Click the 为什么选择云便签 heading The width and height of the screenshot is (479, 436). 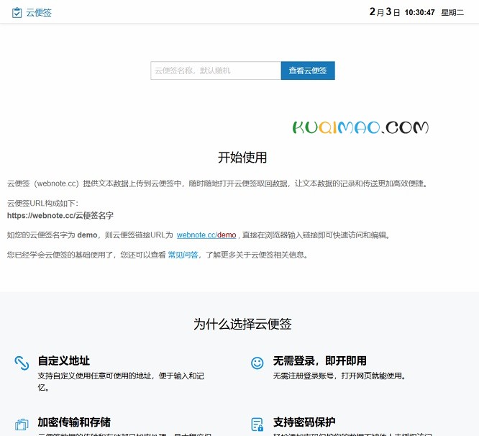242,324
